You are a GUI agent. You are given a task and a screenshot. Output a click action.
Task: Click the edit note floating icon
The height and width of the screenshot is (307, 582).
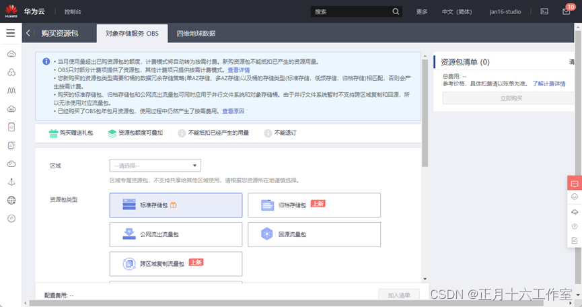point(575,240)
